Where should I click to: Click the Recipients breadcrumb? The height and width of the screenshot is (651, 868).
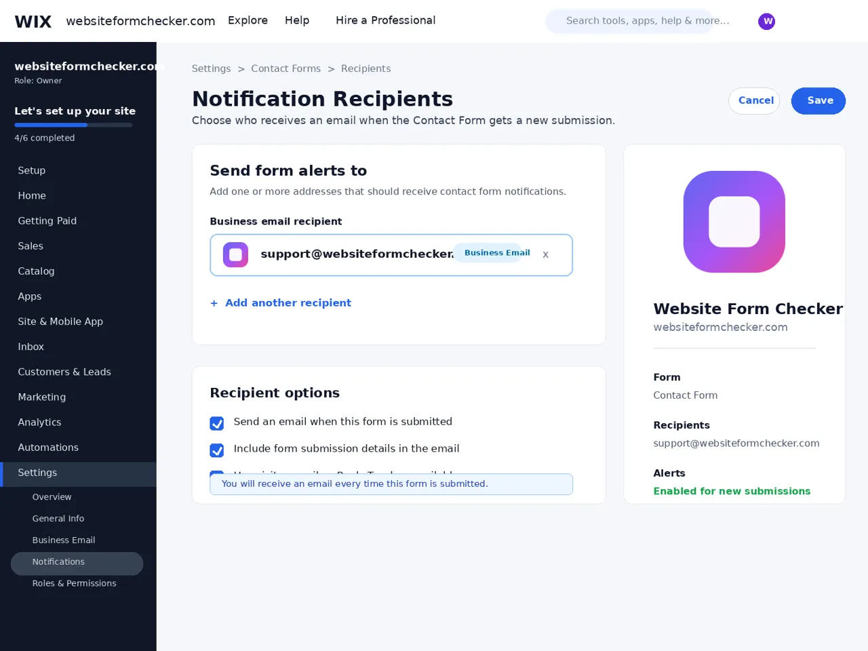[366, 68]
